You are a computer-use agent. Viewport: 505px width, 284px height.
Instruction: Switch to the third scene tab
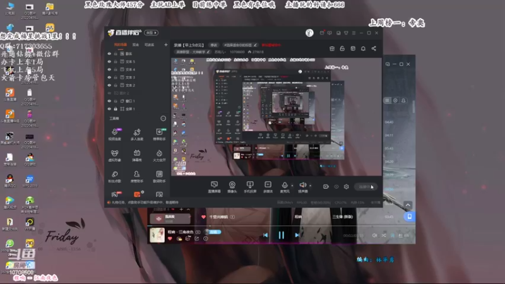click(149, 45)
